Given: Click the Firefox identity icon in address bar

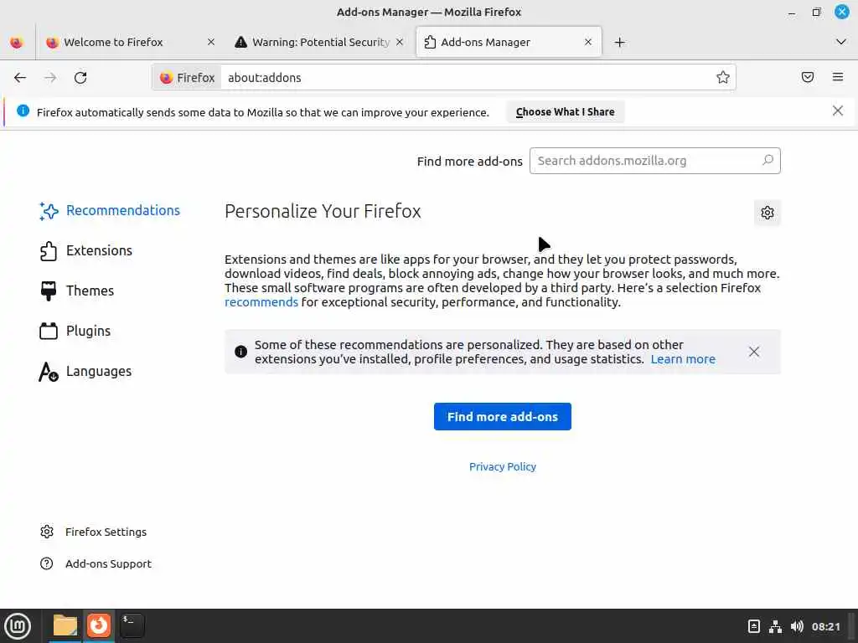Looking at the screenshot, I should pyautogui.click(x=187, y=78).
